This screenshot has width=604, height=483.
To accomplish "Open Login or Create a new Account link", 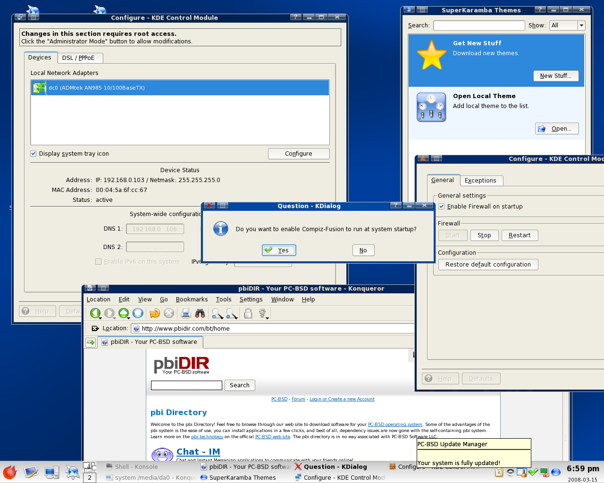I will pyautogui.click(x=342, y=399).
